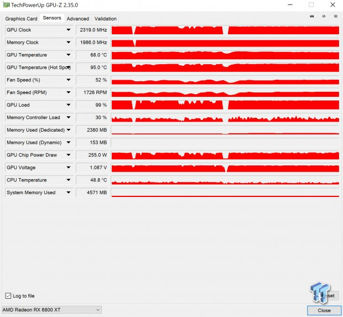Viewport: 343px width, 317px height.
Task: Open the hamburger menu icon
Action: [x=336, y=16]
